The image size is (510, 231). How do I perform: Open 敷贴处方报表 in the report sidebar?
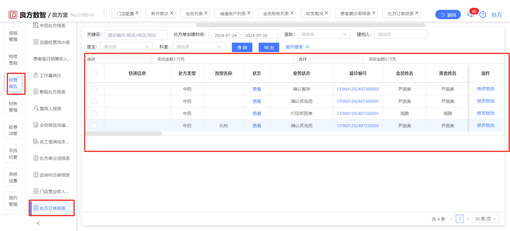(x=52, y=92)
